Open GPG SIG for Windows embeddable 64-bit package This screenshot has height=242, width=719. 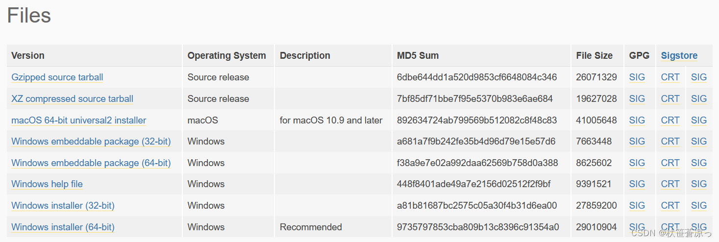click(637, 163)
